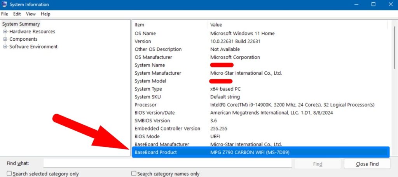Image resolution: width=398 pixels, height=177 pixels.
Task: Expand the Software Environment node
Action: pyautogui.click(x=5, y=47)
